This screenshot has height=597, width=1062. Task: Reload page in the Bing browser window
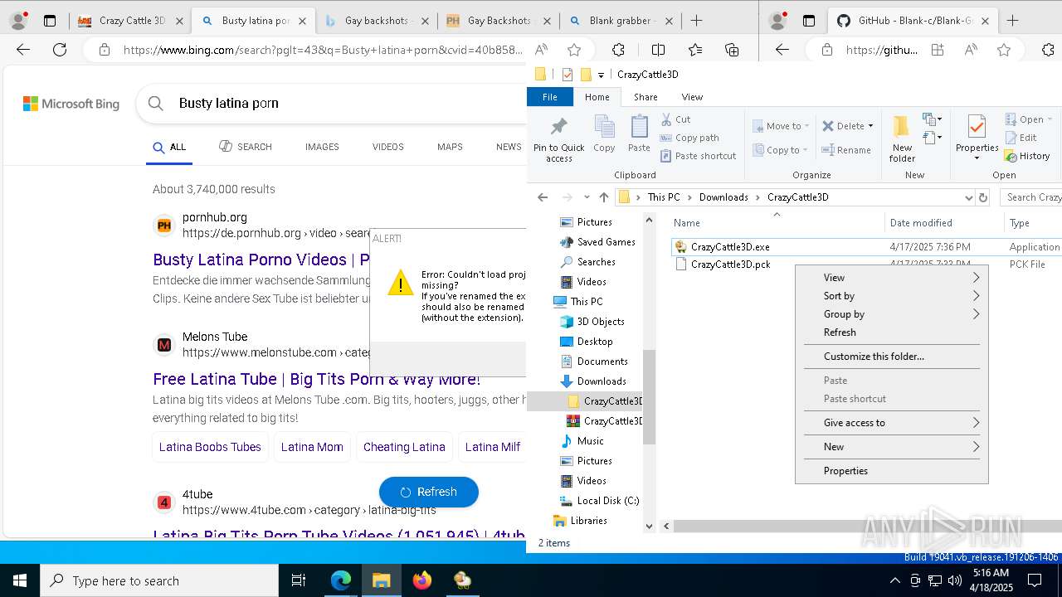60,50
